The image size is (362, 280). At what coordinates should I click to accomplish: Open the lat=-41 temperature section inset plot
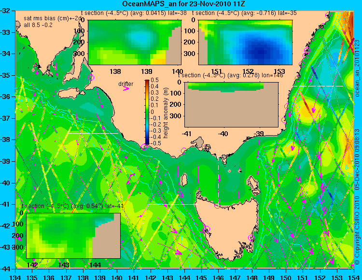(73, 236)
